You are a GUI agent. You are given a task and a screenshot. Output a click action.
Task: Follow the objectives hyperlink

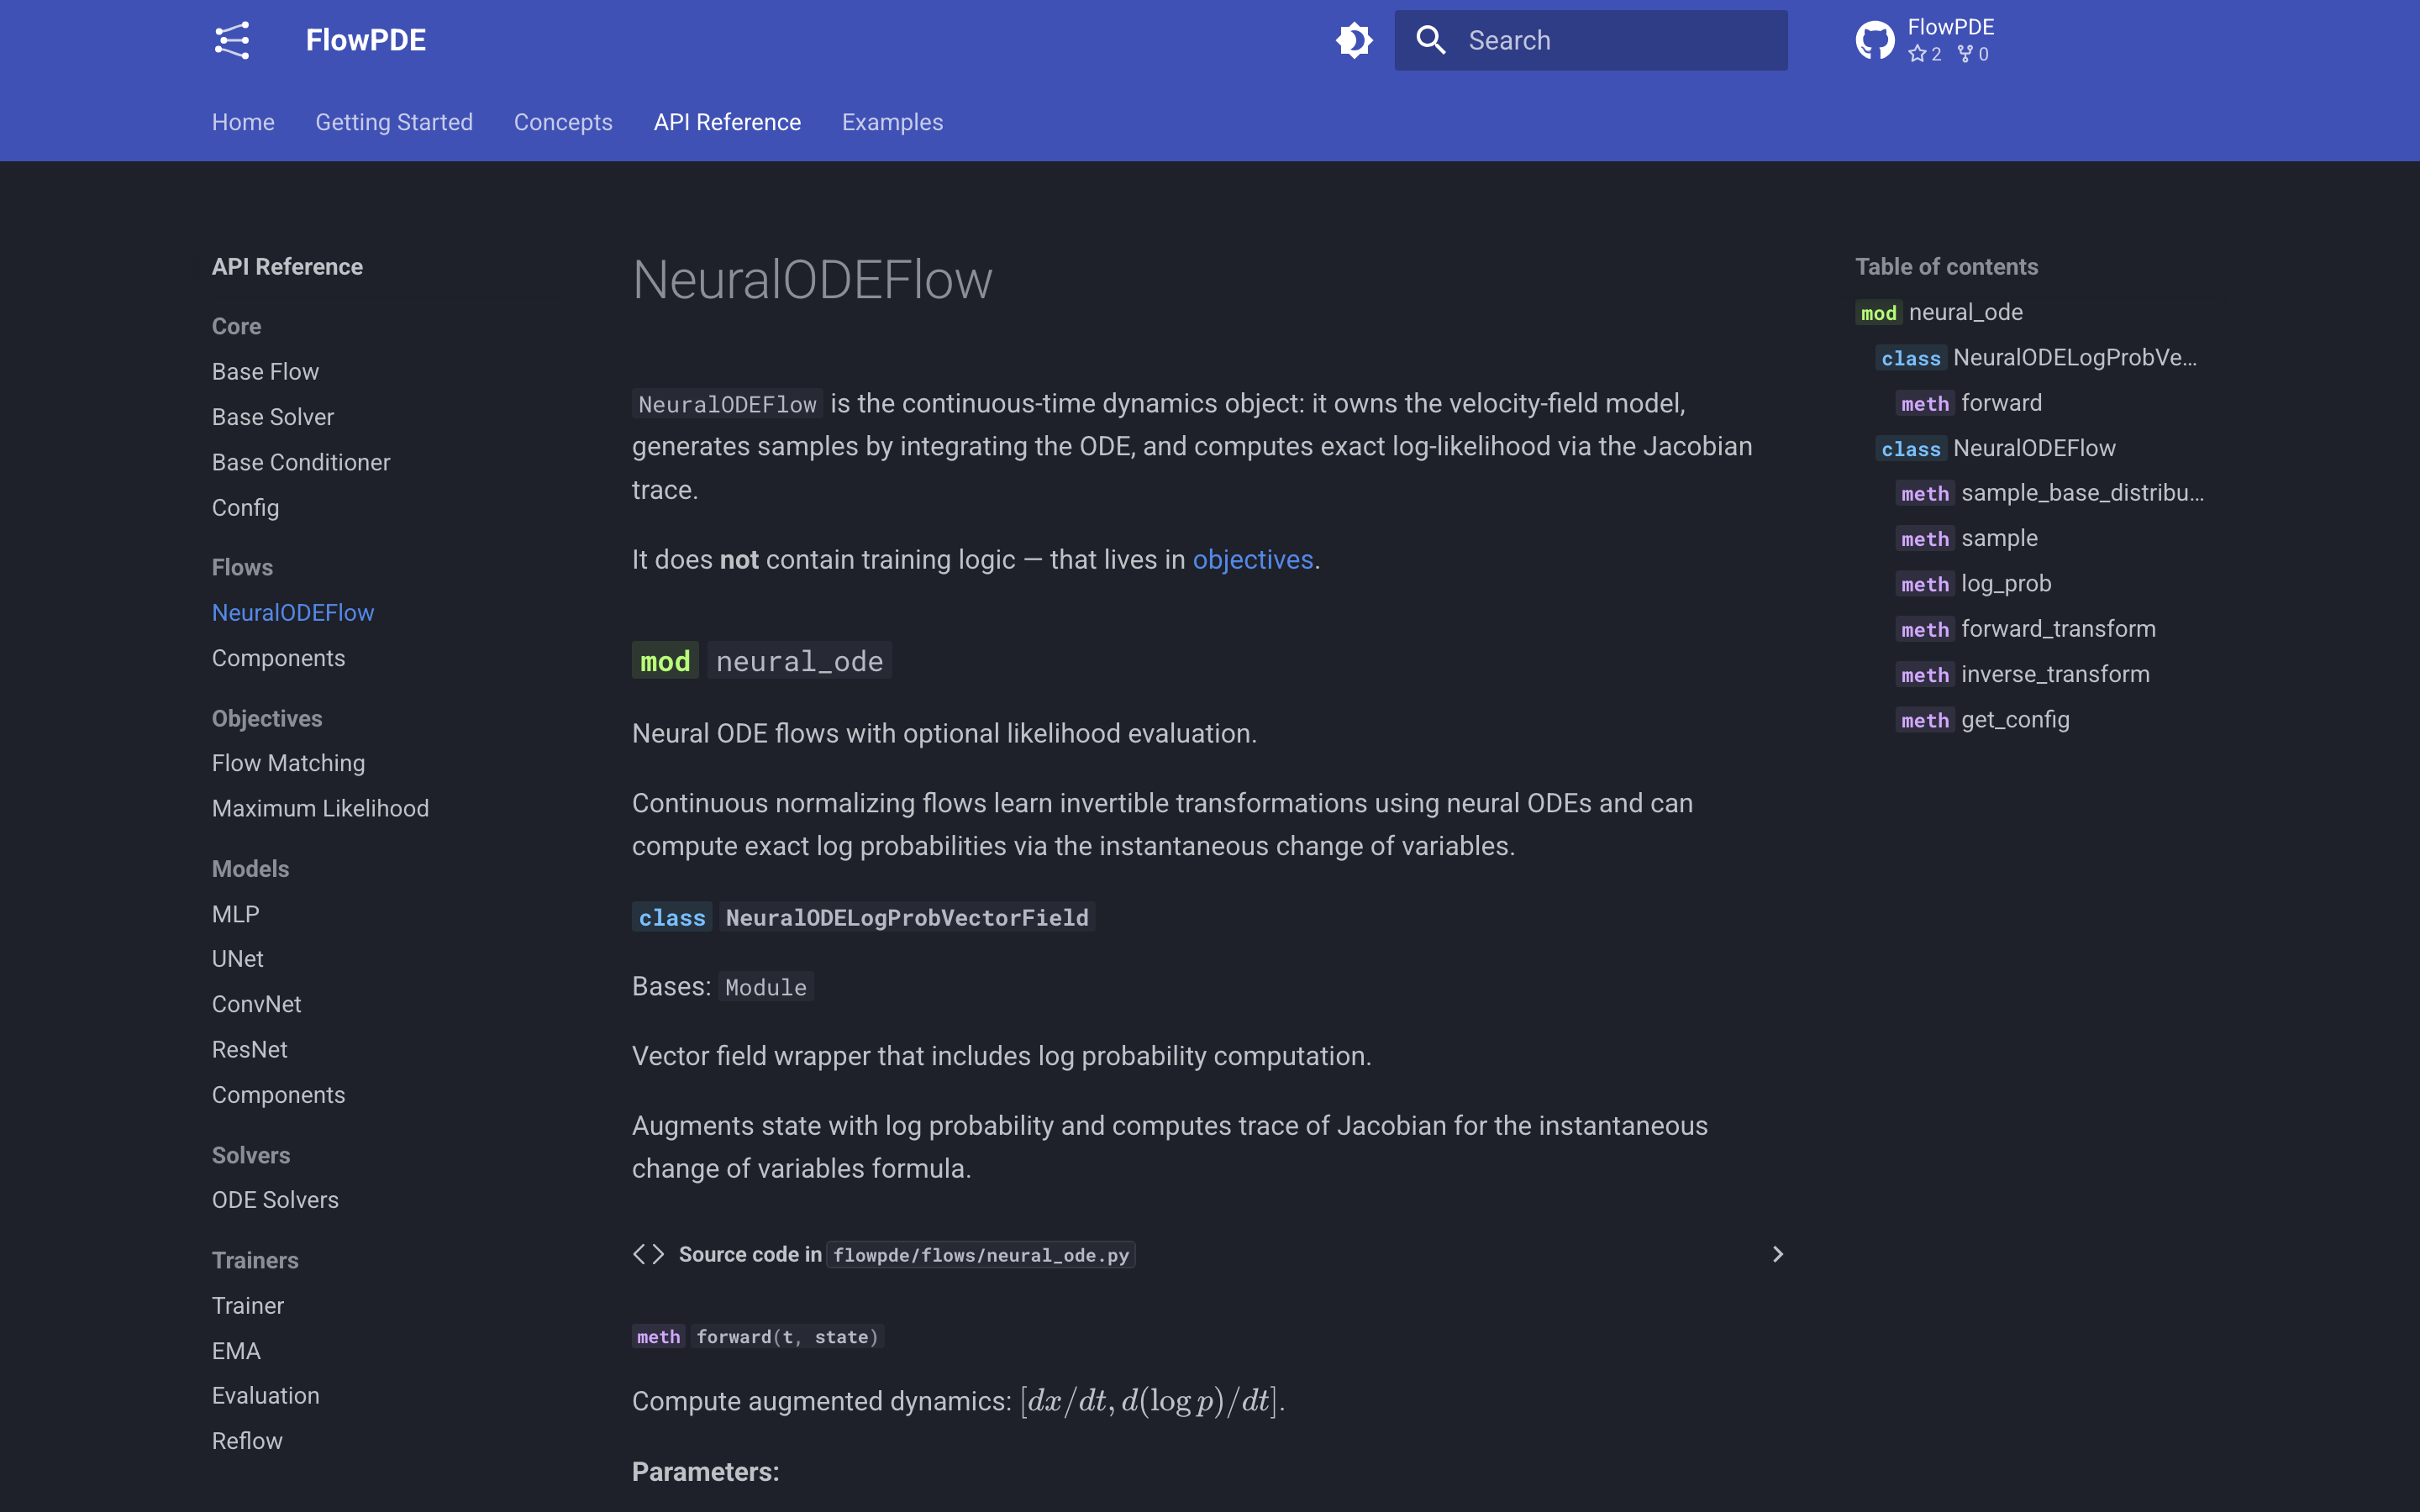pyautogui.click(x=1253, y=559)
